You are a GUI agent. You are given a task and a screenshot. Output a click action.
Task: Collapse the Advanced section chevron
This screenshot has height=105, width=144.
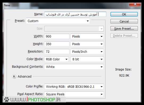(14, 76)
